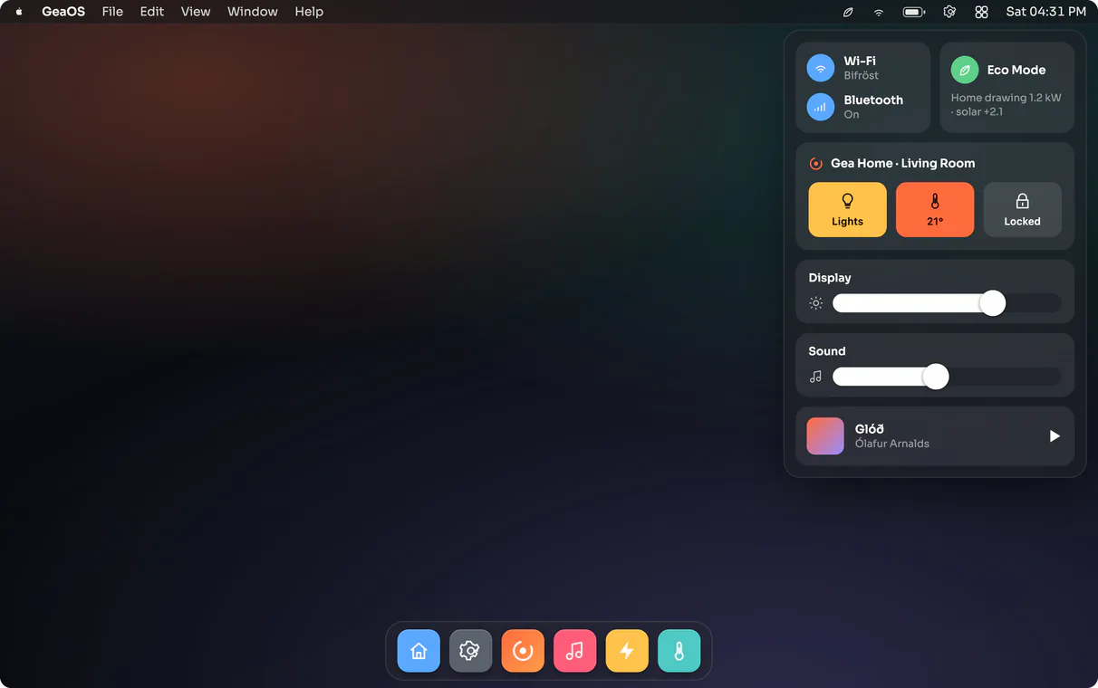Image resolution: width=1098 pixels, height=688 pixels.
Task: Click the battery icon in menu bar
Action: [914, 12]
